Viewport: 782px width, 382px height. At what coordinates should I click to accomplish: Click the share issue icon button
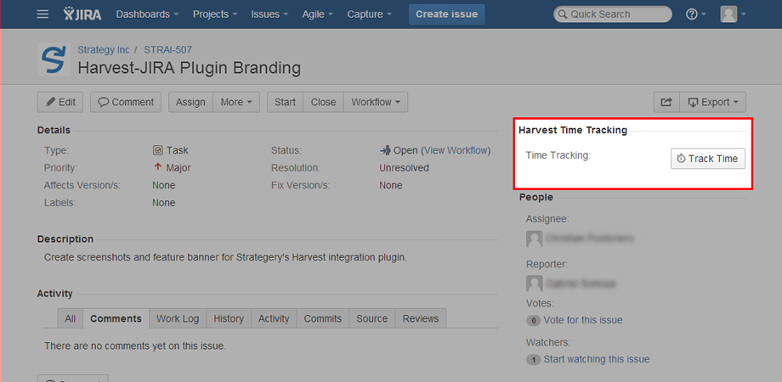(666, 102)
